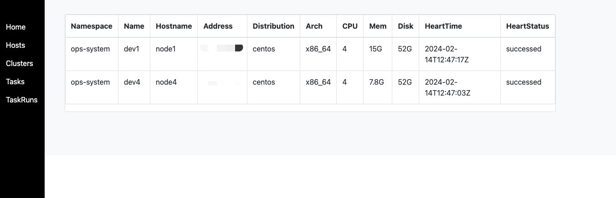Open TaskRuns from the sidebar
The height and width of the screenshot is (198, 616).
(x=22, y=100)
